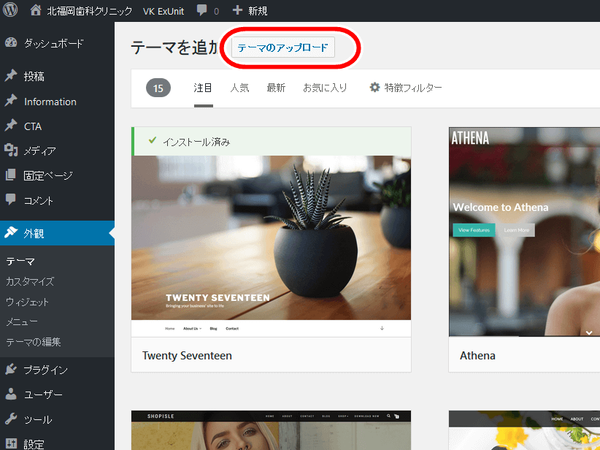Viewport: 600px width, 450px height.
Task: Click the chevron at Athena preview bottom
Action: click(x=589, y=332)
